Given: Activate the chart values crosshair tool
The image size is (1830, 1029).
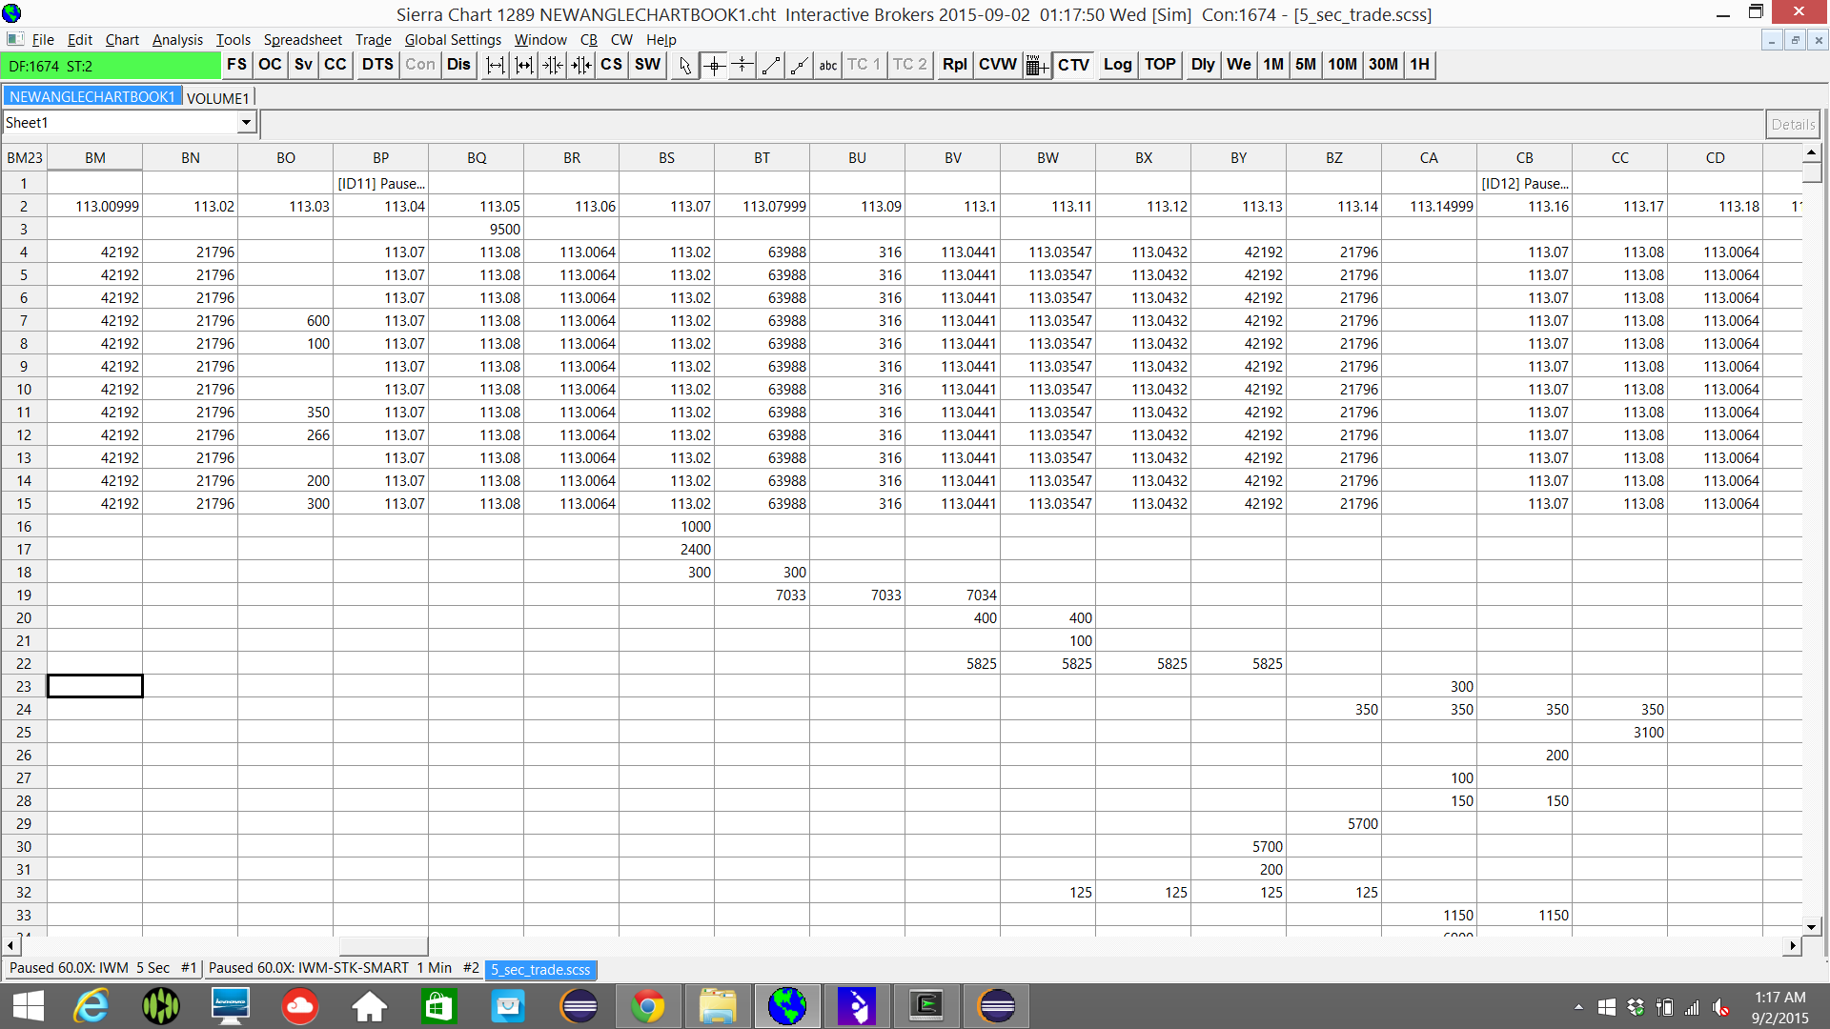Looking at the screenshot, I should point(714,65).
